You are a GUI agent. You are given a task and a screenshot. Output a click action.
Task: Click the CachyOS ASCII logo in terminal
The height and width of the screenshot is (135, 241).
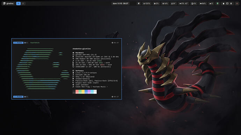(43, 69)
